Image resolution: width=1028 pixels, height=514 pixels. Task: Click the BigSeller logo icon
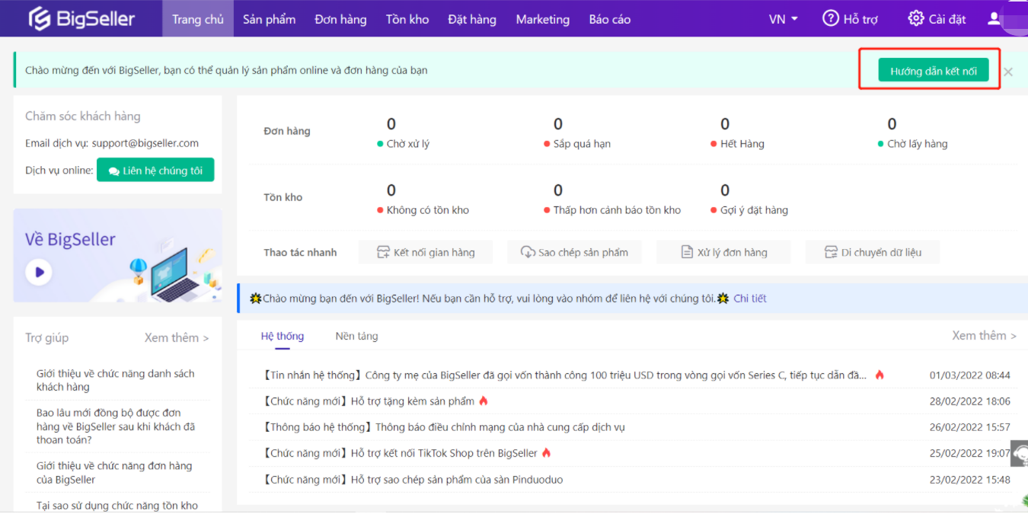(39, 19)
